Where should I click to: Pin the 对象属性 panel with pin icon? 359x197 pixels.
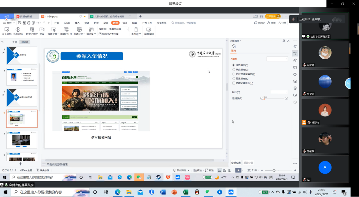(284, 41)
